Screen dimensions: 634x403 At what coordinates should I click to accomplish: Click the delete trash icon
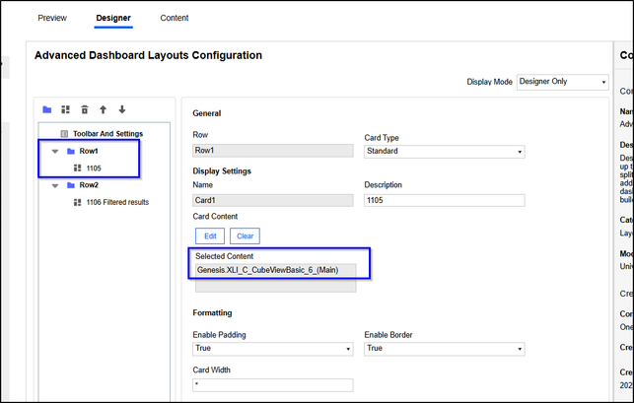(x=85, y=109)
